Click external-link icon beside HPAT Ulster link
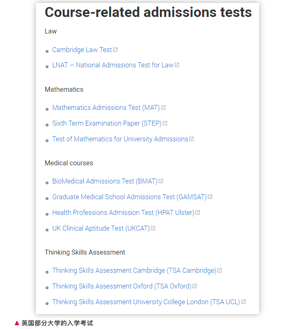The width and height of the screenshot is (284, 329). point(198,212)
